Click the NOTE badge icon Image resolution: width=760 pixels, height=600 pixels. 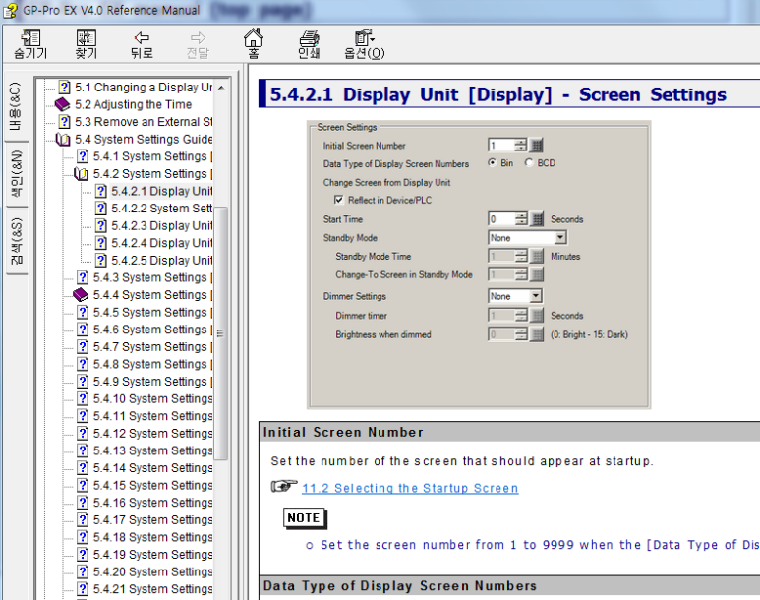tap(305, 518)
